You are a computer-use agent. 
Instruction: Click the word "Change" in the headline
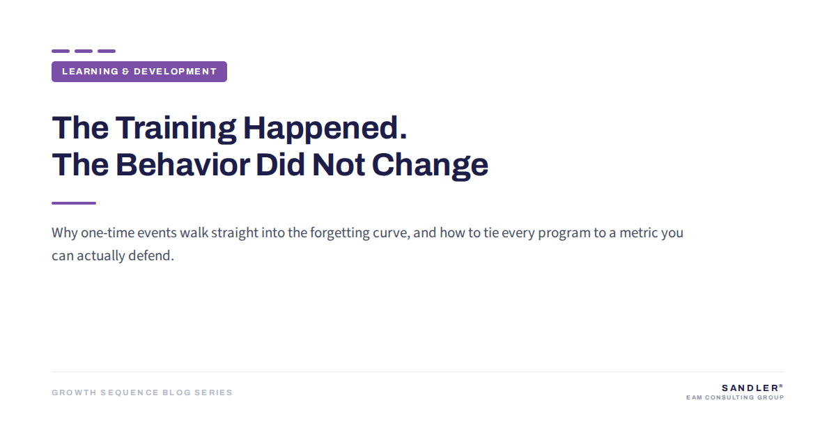click(430, 166)
